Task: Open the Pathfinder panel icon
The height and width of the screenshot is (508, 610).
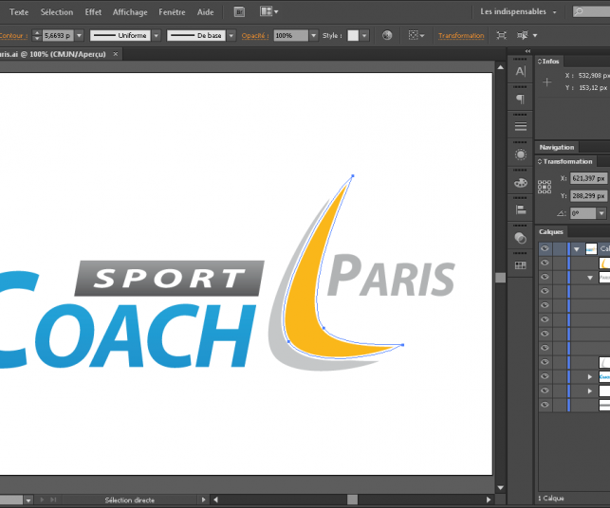Action: point(521,238)
